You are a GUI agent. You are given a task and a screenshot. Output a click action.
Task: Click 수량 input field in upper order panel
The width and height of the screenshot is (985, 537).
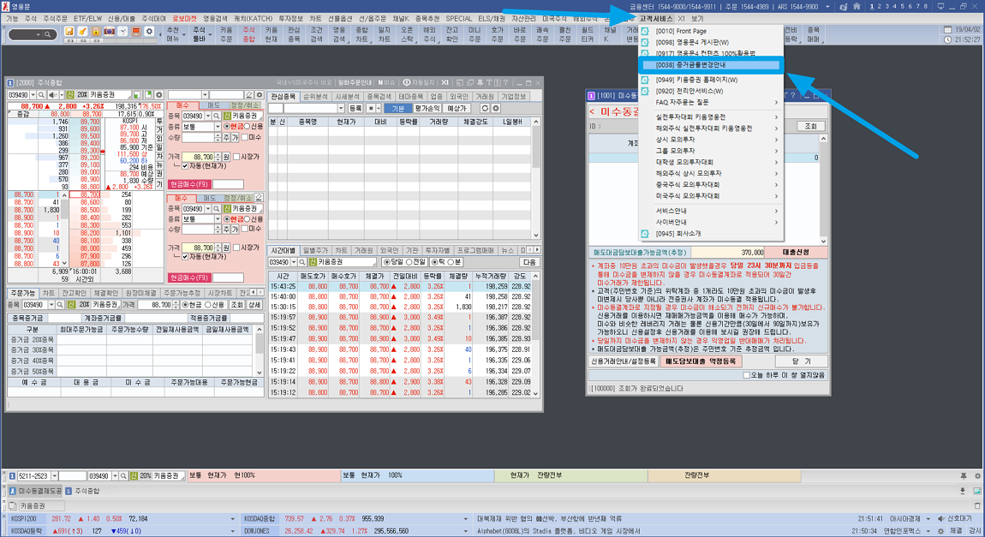tap(199, 137)
